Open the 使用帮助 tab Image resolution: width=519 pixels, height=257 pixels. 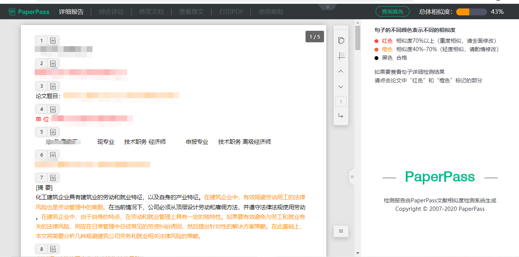coord(271,12)
